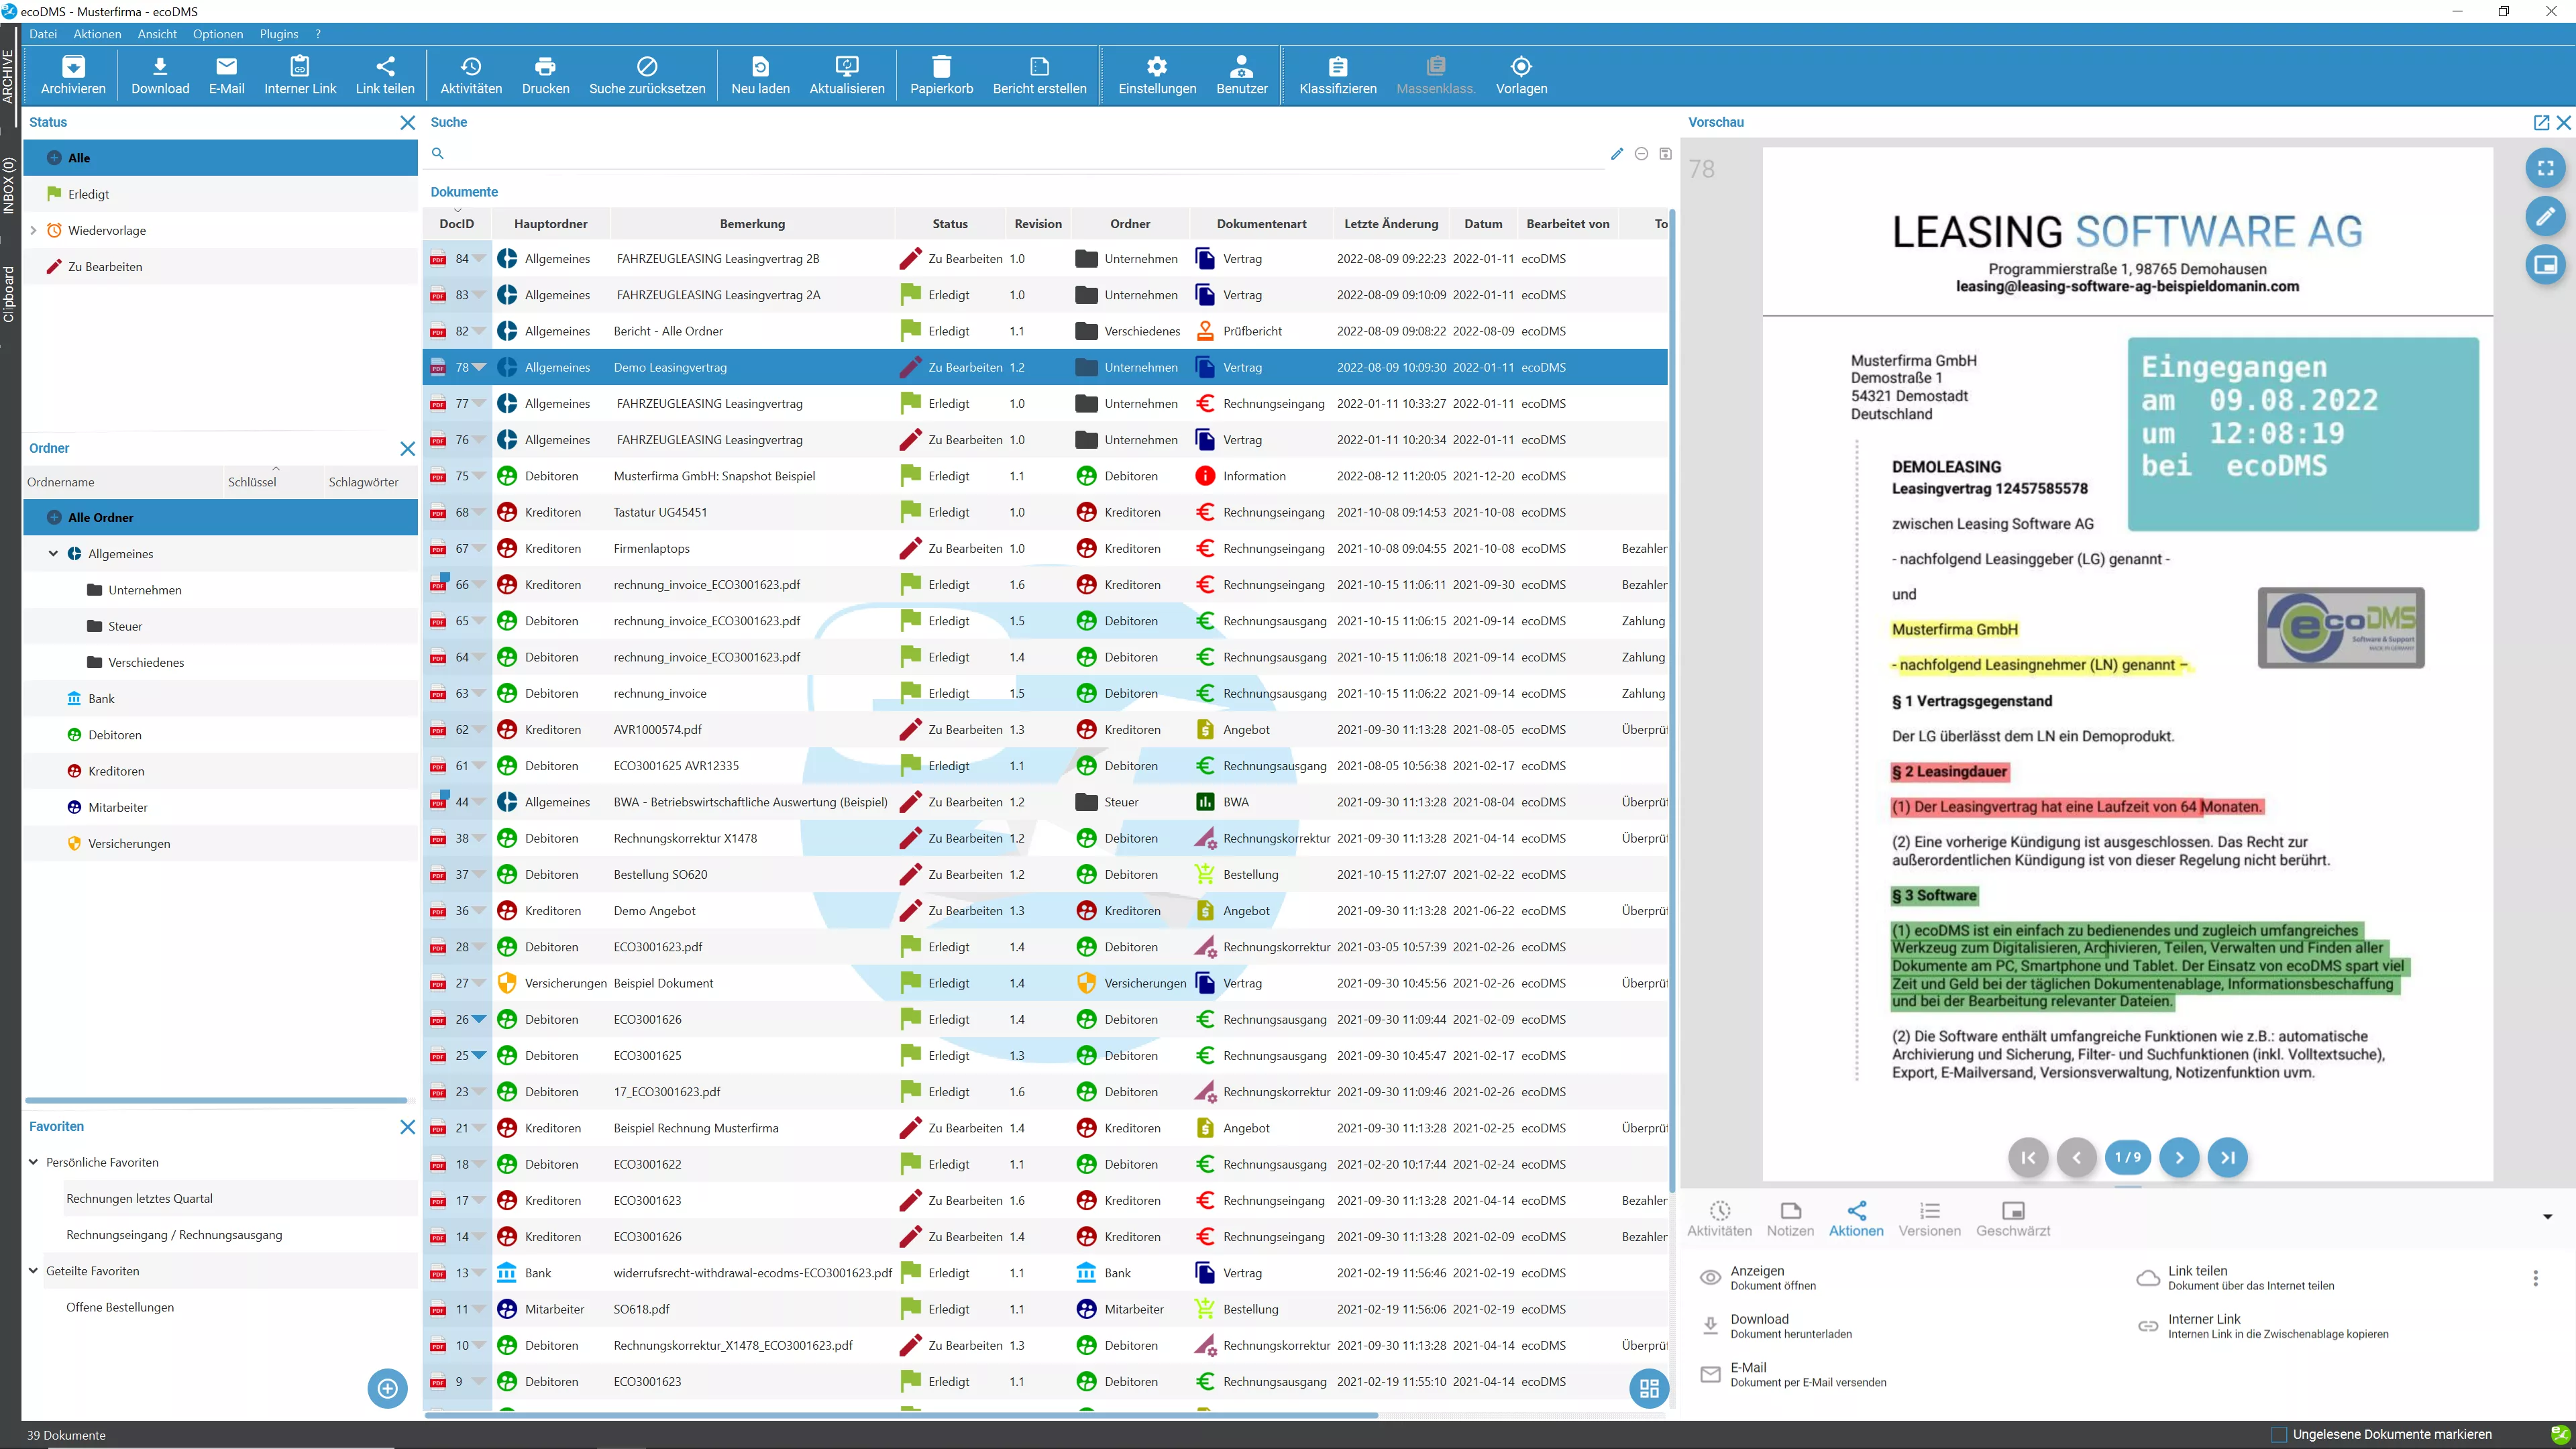The image size is (2576, 1449).
Task: Generate a report via Bericht erstellen
Action: 1039,75
